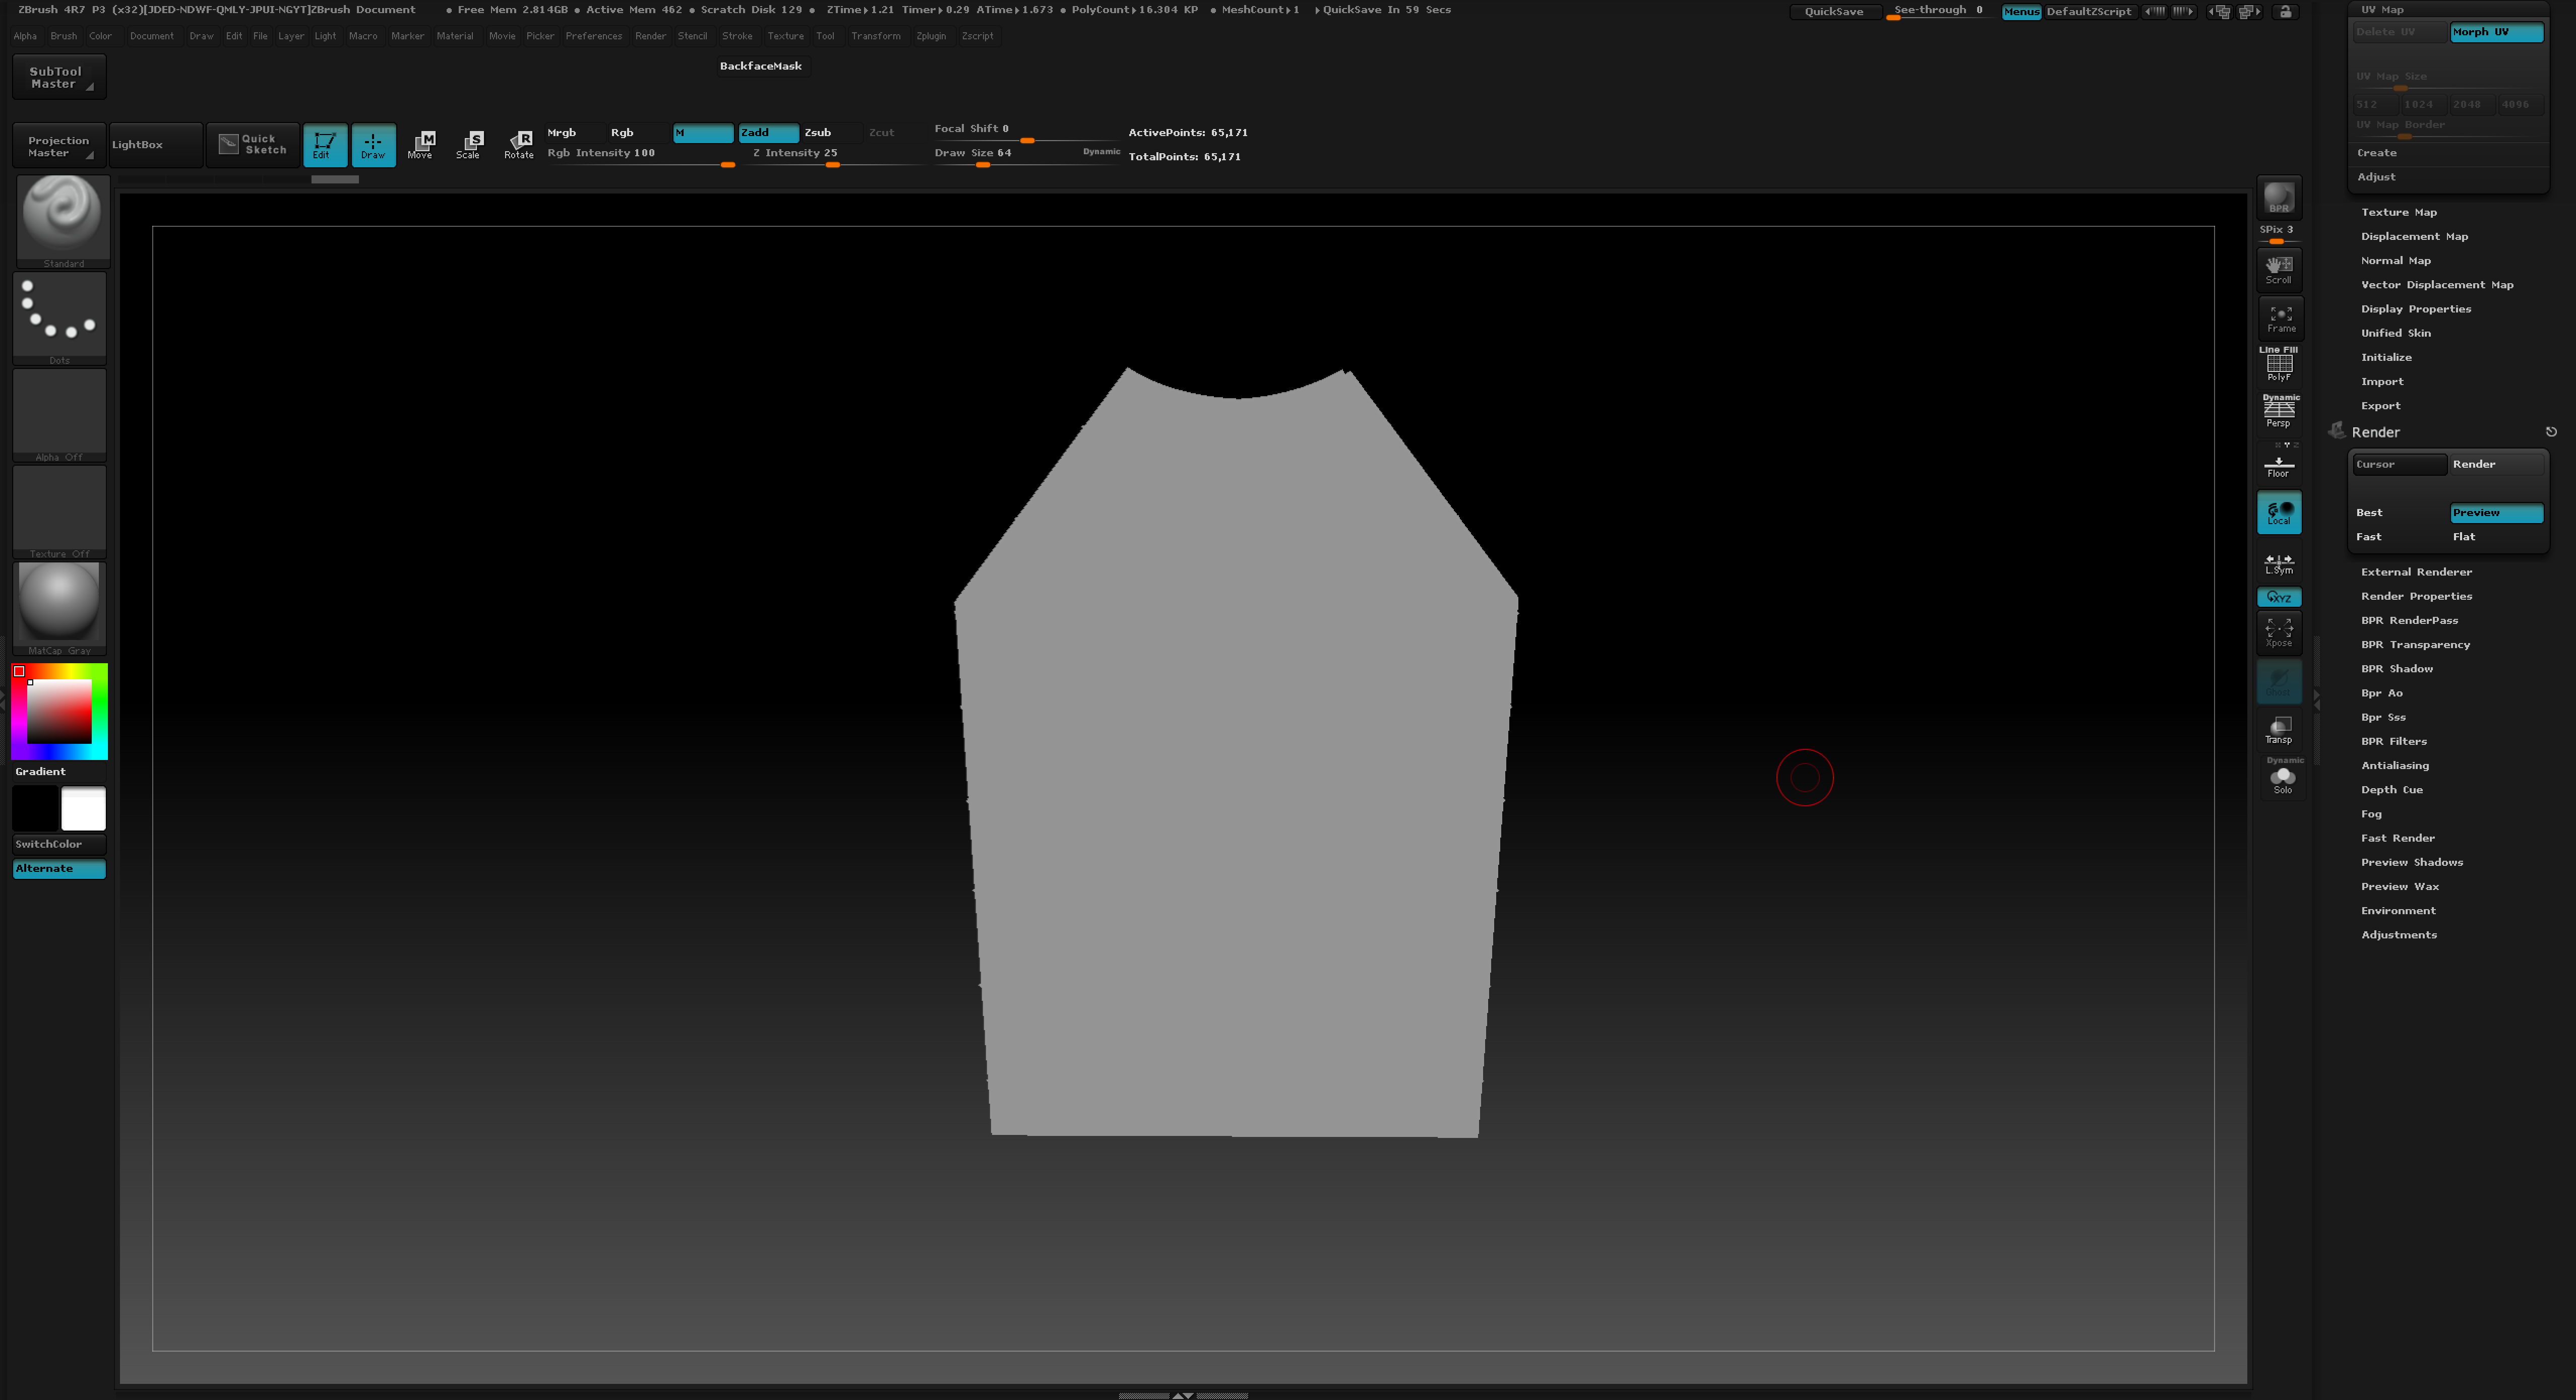Screen dimensions: 2576x1400
Task: Select the Rotate transform tool
Action: click(x=519, y=145)
